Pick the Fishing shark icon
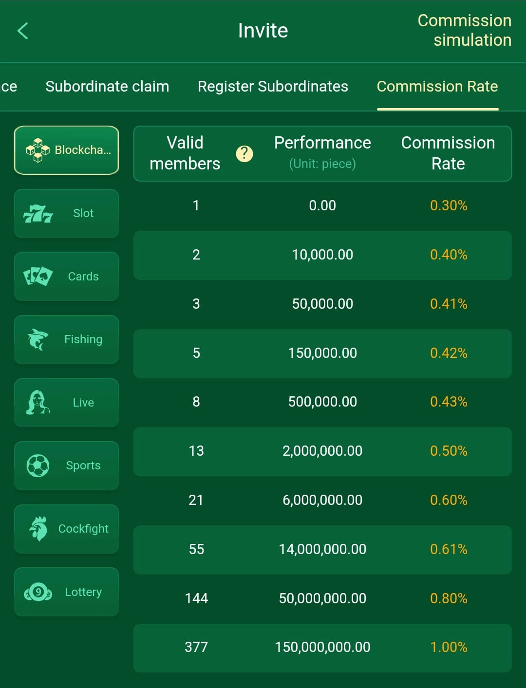 [38, 339]
